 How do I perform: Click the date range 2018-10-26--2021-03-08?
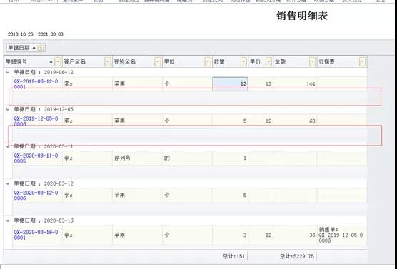(x=36, y=34)
